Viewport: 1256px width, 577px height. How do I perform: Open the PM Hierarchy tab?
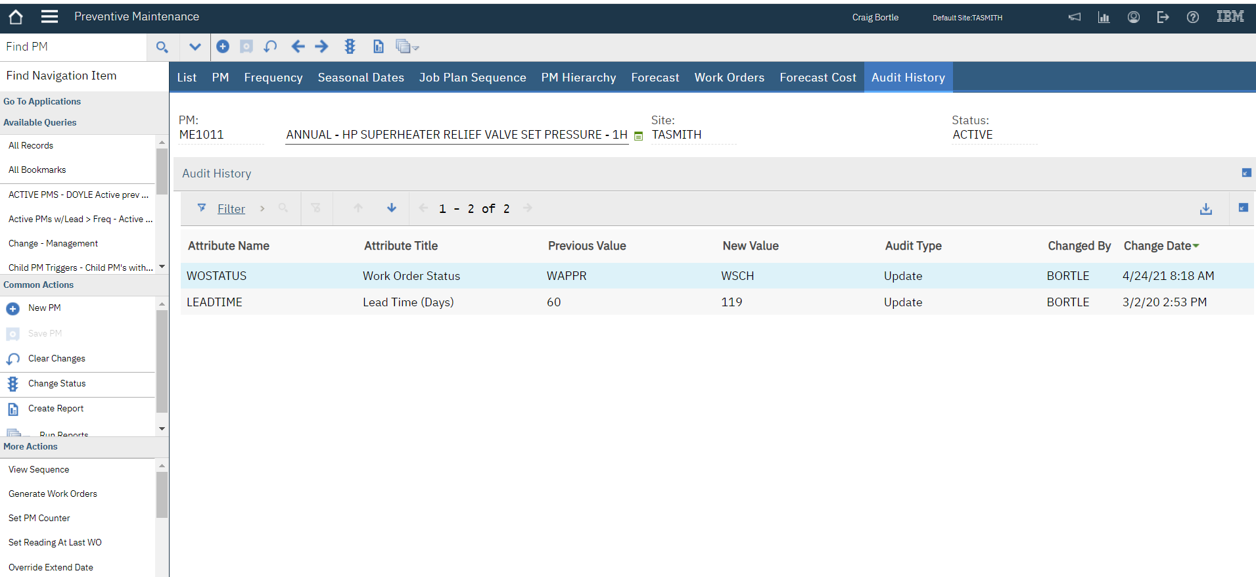pos(578,78)
